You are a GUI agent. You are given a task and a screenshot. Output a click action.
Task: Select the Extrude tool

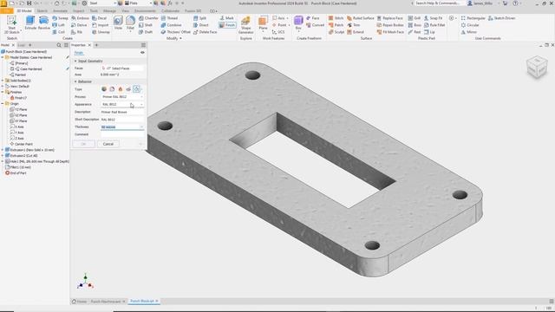point(30,23)
